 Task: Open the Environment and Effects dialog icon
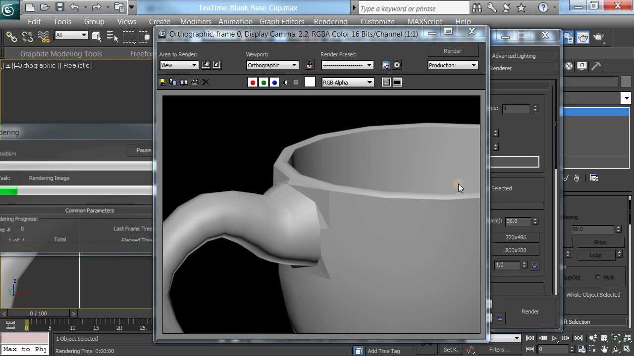pyautogui.click(x=397, y=65)
